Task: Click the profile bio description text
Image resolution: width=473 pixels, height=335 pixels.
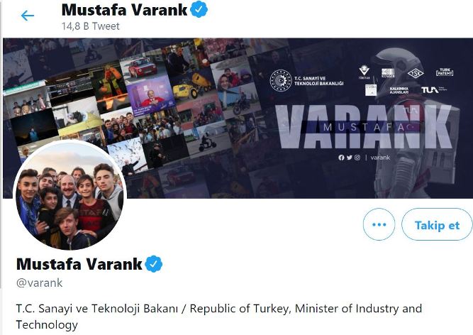Action: 219,317
